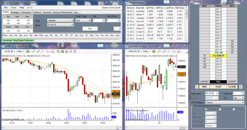Toggle the L link button in FDAX chart window
This screenshot has height=130, width=247.
click(x=166, y=46)
